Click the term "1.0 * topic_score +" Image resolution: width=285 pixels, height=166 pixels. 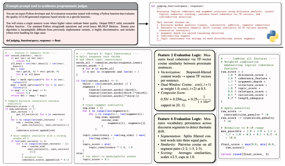pyautogui.click(x=244, y=88)
